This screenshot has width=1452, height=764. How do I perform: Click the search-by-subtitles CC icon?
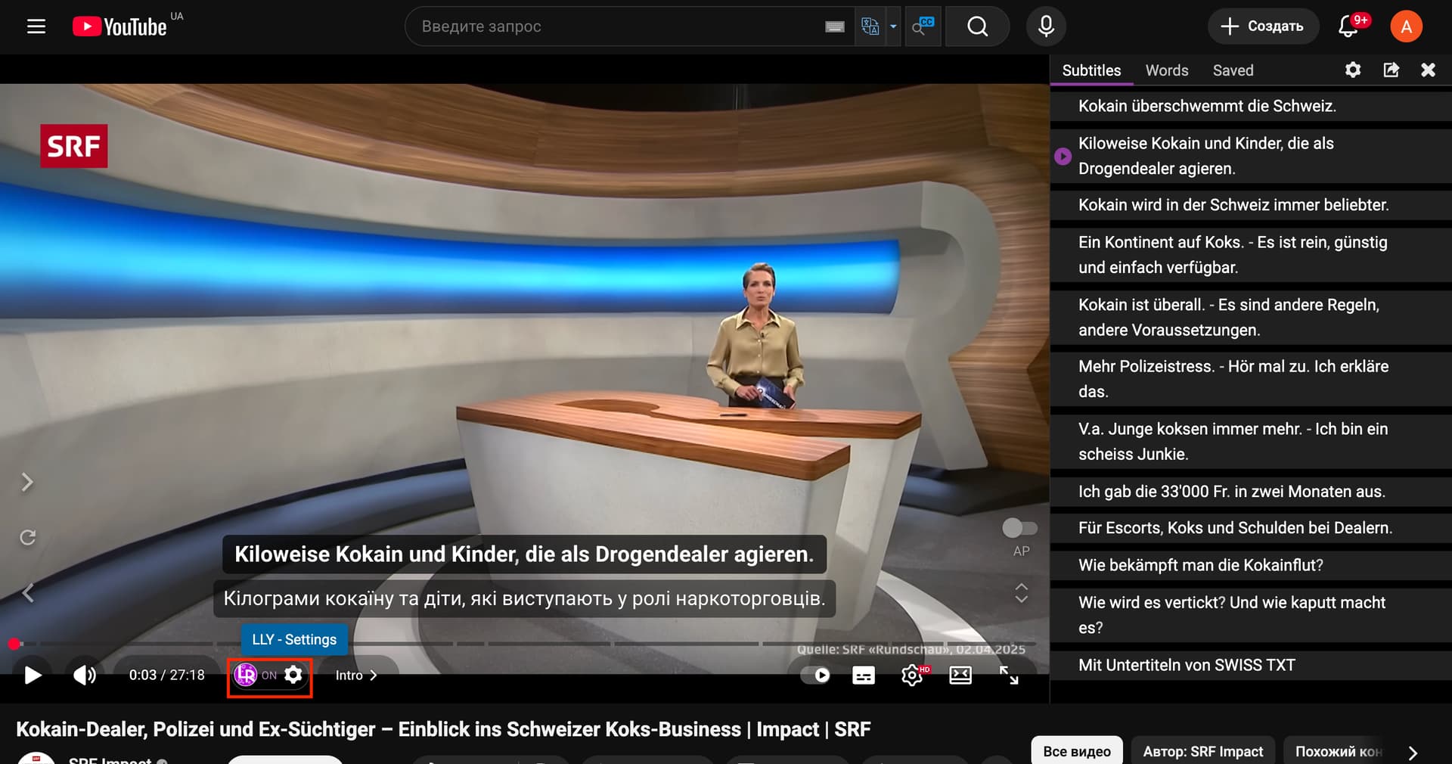pos(923,26)
